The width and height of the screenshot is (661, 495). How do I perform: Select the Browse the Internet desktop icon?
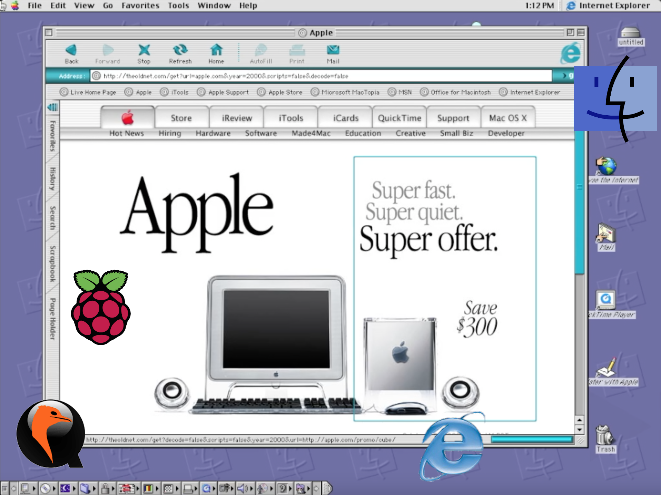coord(606,166)
